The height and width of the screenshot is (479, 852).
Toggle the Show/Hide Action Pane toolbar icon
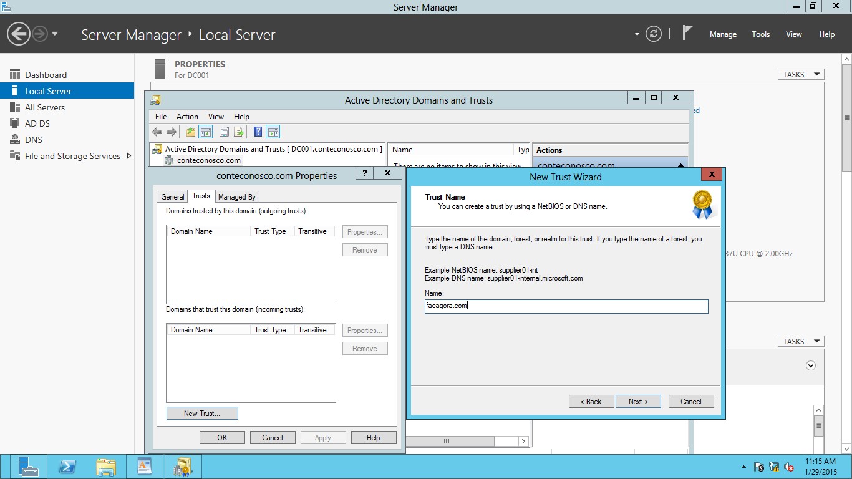pos(273,132)
